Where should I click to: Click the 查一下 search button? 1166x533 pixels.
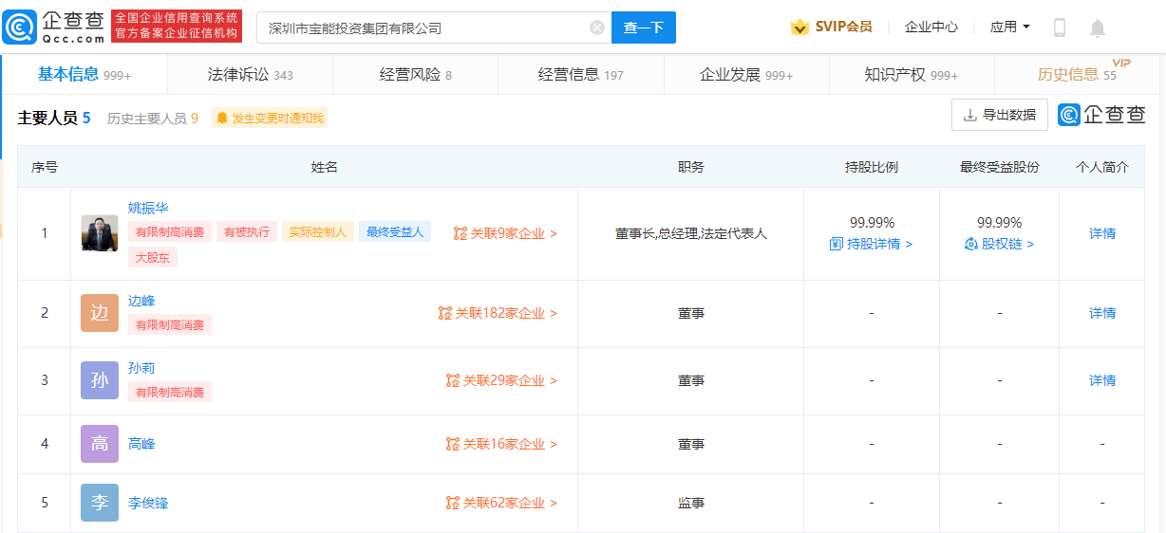coord(643,28)
